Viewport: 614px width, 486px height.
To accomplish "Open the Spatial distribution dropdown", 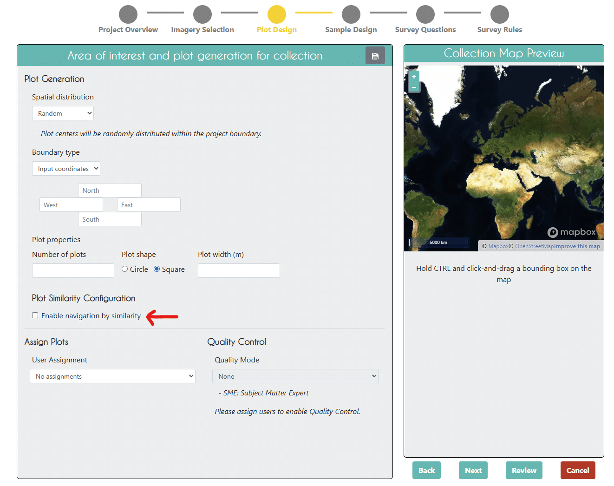I will click(63, 113).
